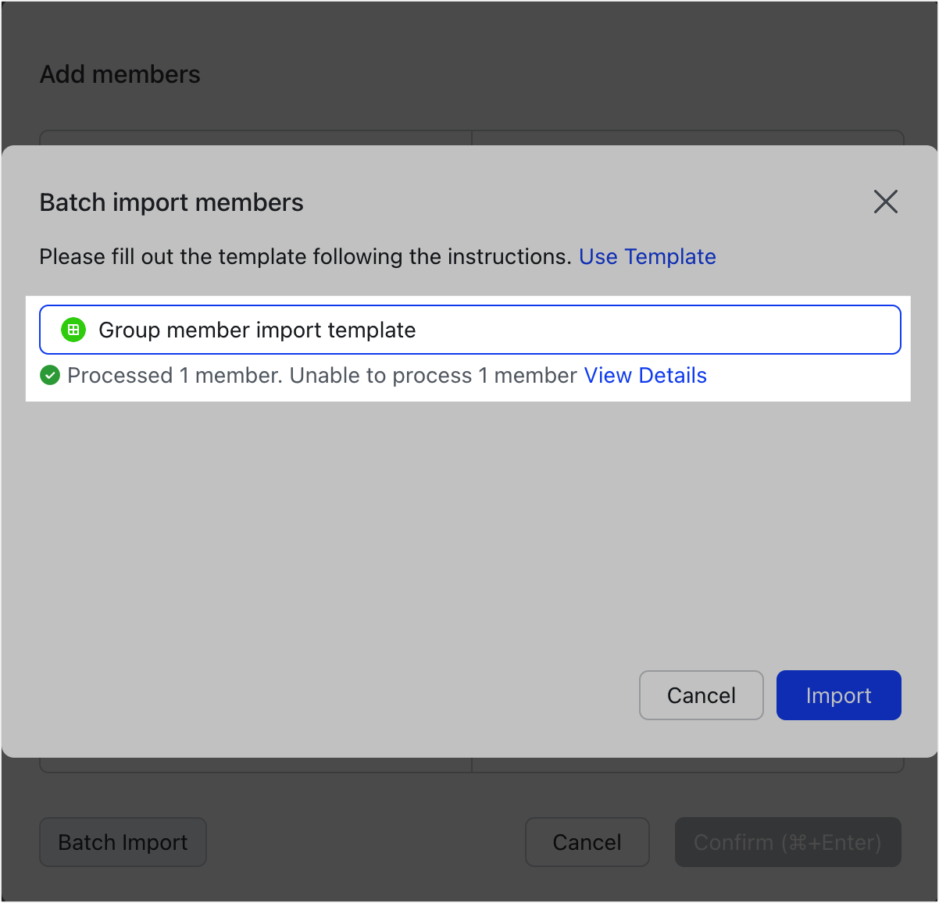
Task: Click Cancel in the Add members window
Action: [587, 842]
